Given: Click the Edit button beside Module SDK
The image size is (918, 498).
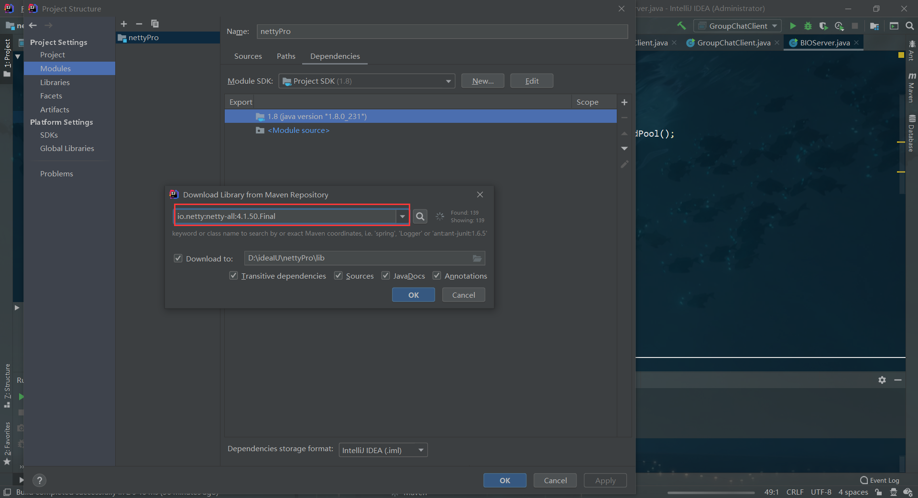Looking at the screenshot, I should pyautogui.click(x=532, y=81).
